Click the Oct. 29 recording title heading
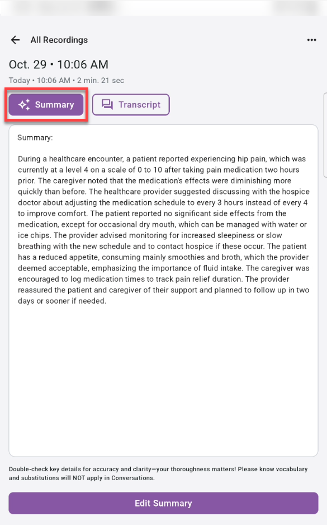Screen dimensions: 327x525 pos(59,64)
